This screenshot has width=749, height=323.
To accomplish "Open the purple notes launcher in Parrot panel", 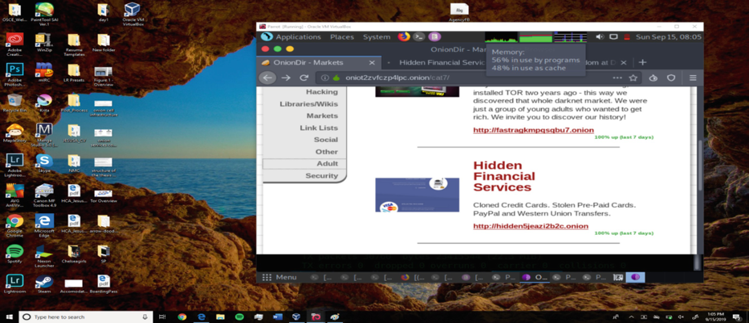I will (x=434, y=37).
